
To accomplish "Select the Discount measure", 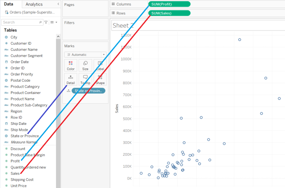I will coord(18,149).
